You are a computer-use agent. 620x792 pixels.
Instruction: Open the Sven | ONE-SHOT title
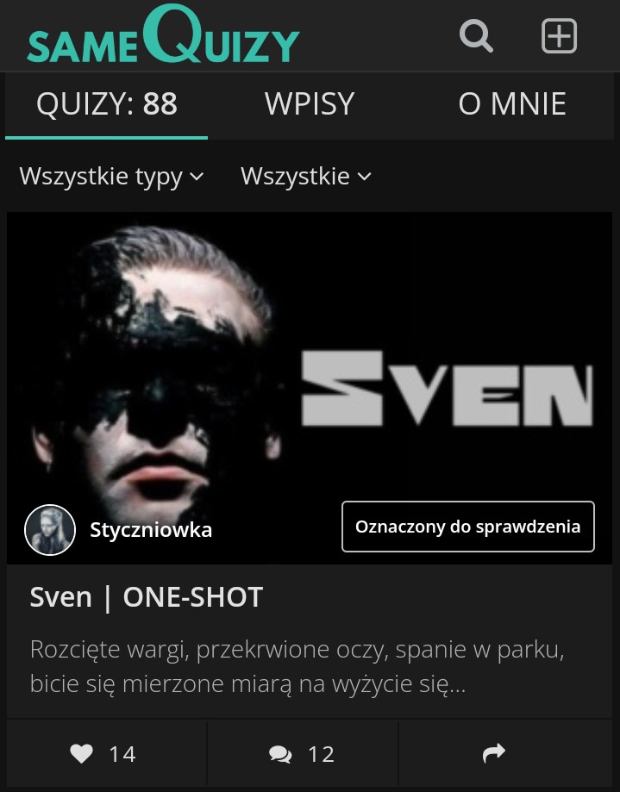tap(147, 597)
